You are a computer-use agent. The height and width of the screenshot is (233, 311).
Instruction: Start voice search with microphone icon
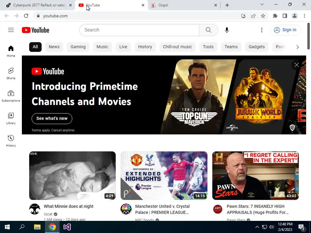[x=227, y=30]
